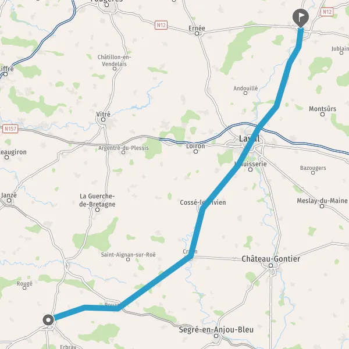Click the Andouillé town marker
Viewport: 349px width, 349px height.
pos(245,93)
